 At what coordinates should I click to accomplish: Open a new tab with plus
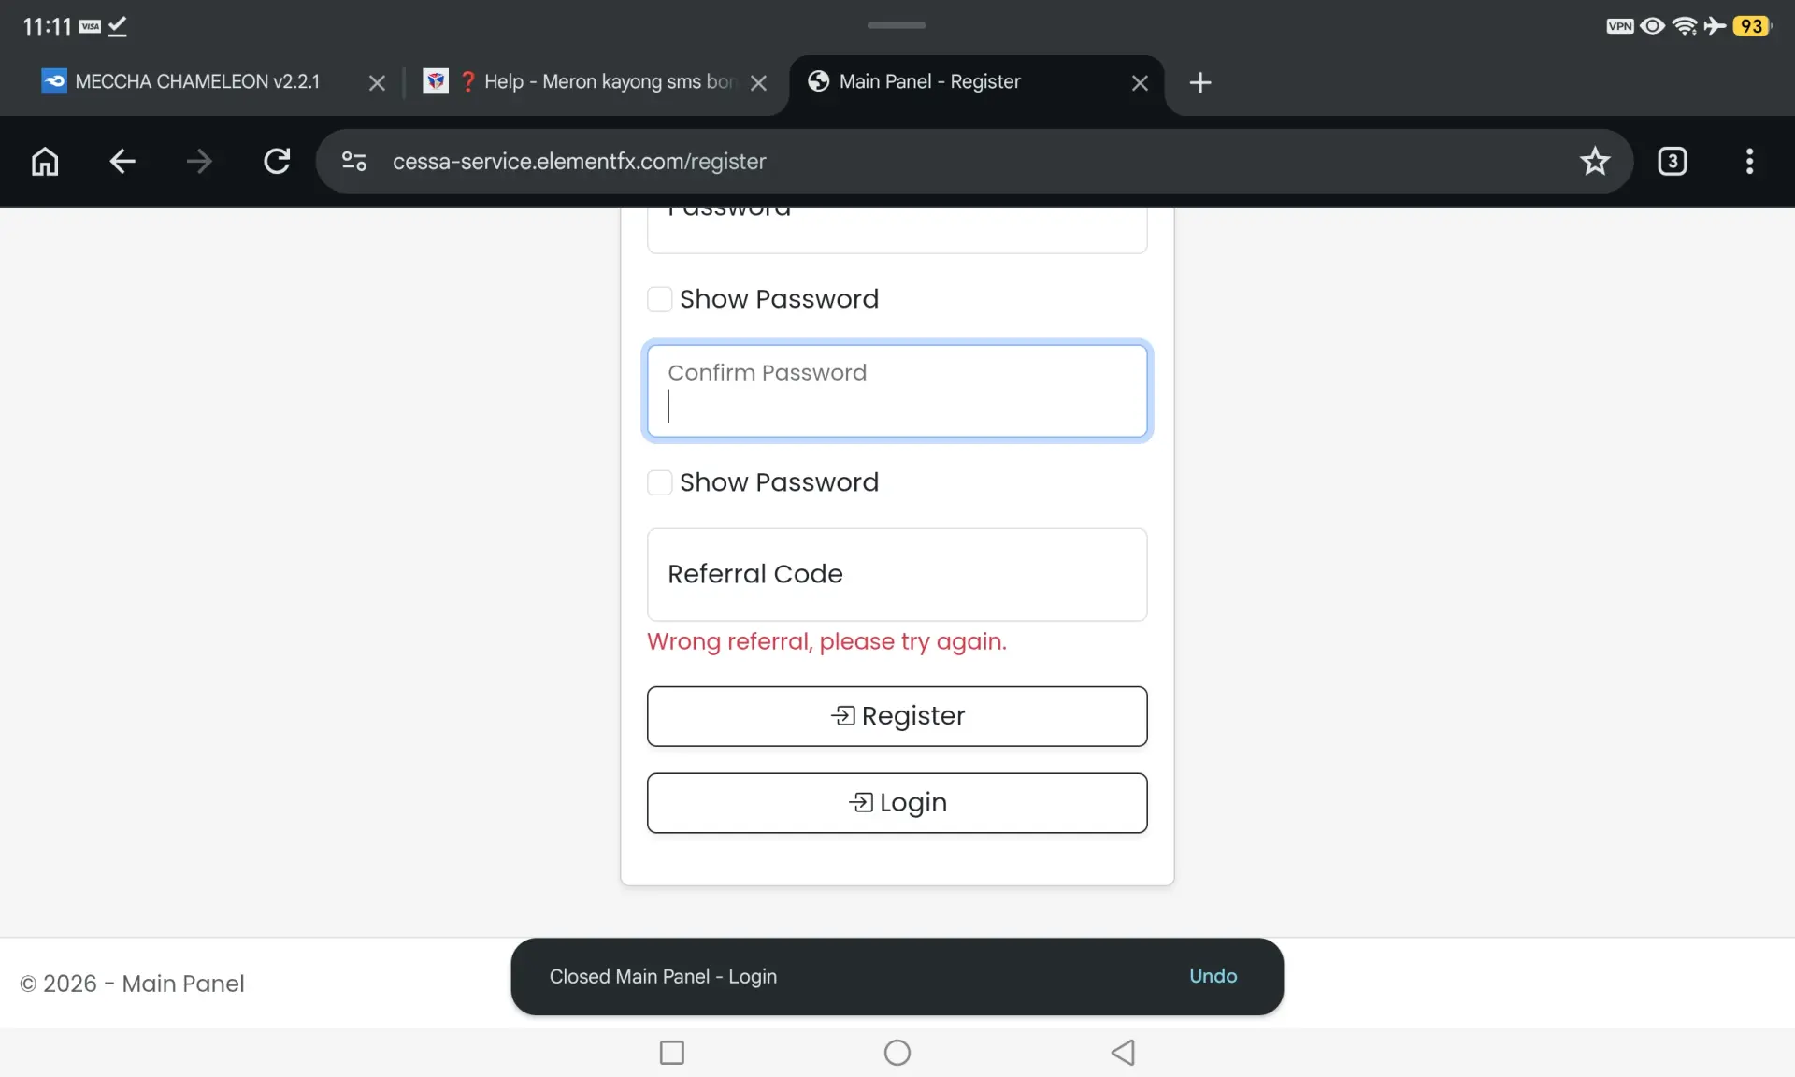[1200, 82]
